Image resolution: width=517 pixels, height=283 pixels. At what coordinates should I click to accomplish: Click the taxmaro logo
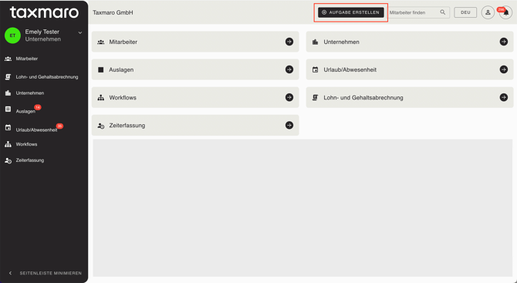point(44,12)
